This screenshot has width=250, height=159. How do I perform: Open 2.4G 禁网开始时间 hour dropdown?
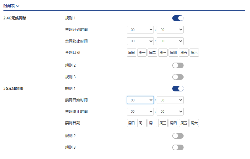coord(140,30)
